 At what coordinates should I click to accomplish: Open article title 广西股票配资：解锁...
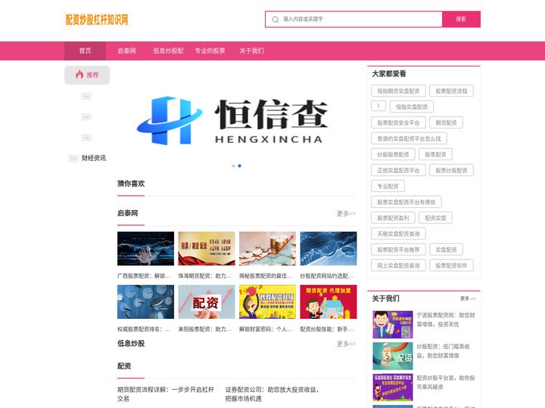[144, 276]
